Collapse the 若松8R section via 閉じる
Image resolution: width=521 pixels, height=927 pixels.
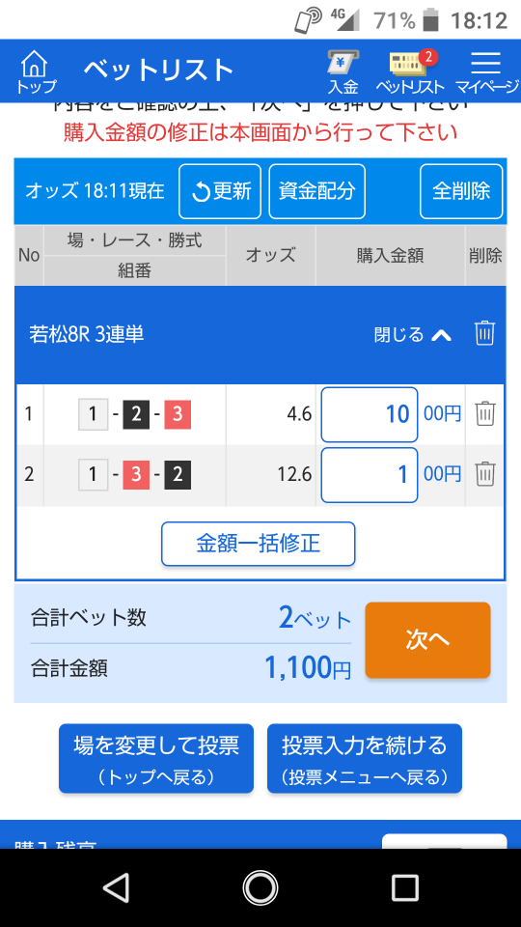click(398, 335)
